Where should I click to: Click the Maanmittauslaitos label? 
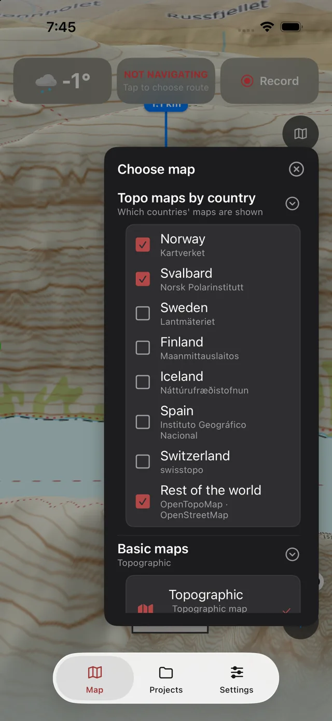(200, 356)
